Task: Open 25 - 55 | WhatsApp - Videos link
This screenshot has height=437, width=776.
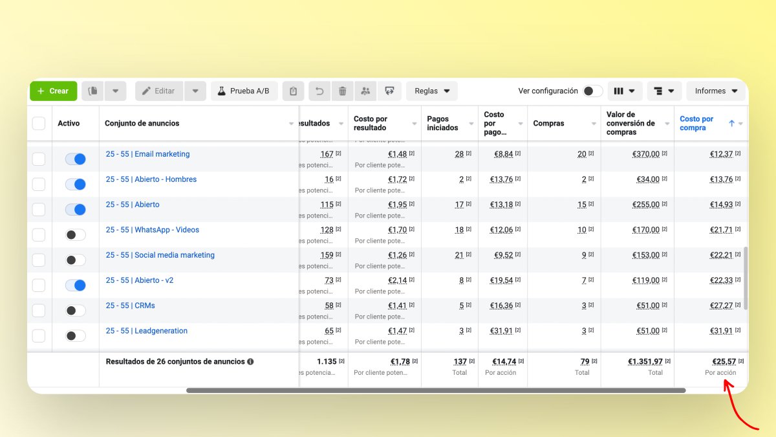Action: 153,230
